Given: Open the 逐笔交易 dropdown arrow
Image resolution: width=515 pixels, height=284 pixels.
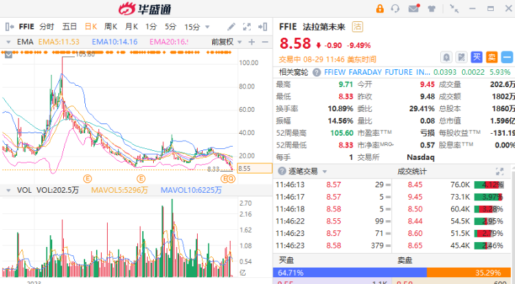Looking at the screenshot, I should [x=325, y=171].
